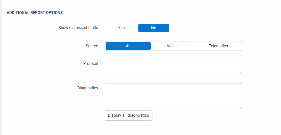Switch Source to Vehicle
281x135 pixels.
173,46
